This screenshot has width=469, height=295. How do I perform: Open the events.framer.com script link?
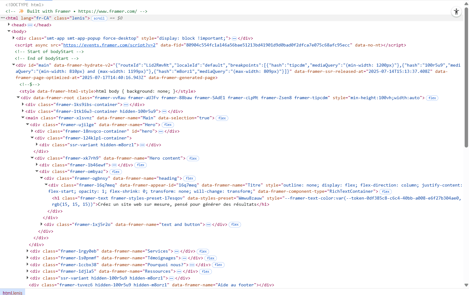109,45
